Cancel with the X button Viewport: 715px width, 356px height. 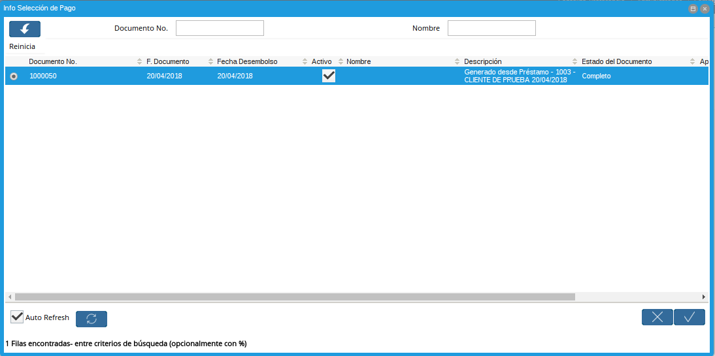pos(657,317)
